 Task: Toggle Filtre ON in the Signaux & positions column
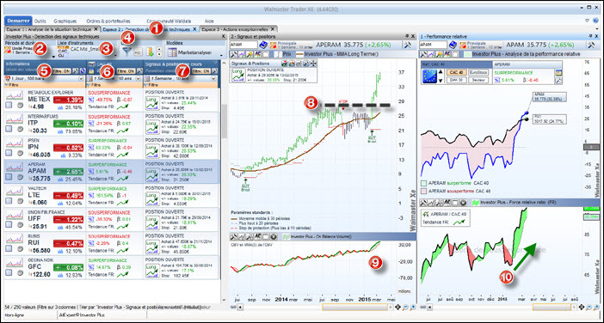(x=201, y=71)
